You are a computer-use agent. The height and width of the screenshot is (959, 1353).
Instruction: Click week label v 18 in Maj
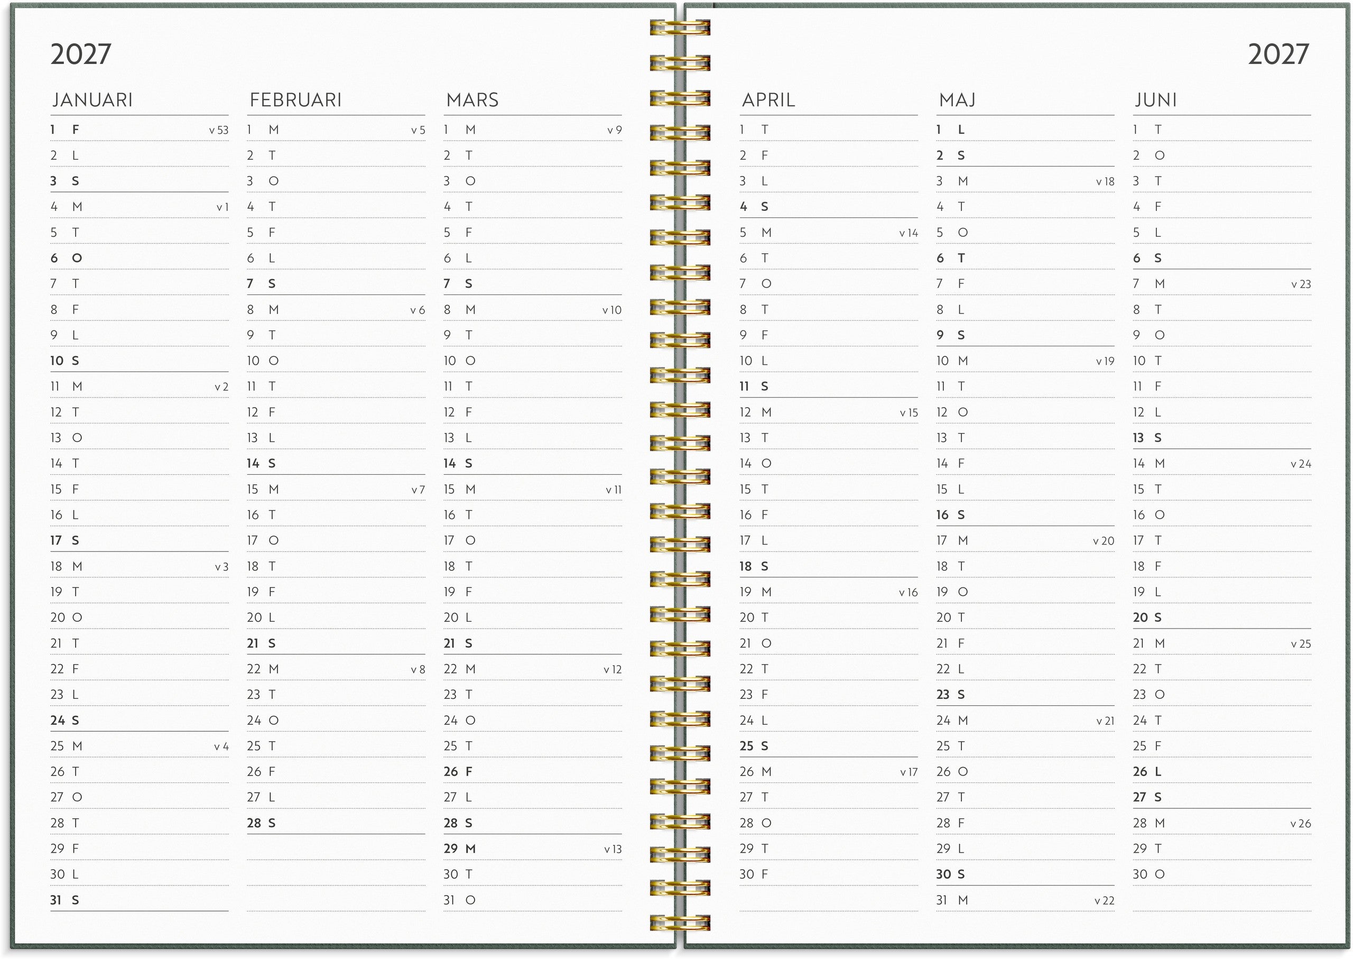[x=1105, y=182]
